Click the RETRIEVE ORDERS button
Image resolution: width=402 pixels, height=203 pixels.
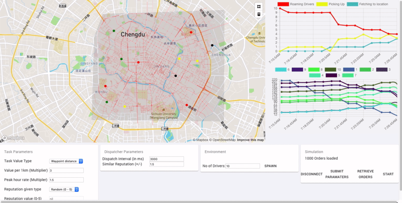point(365,174)
